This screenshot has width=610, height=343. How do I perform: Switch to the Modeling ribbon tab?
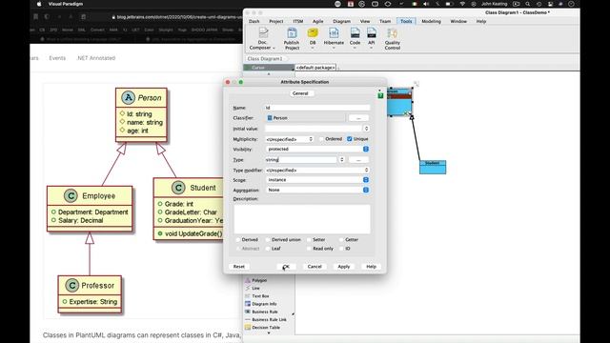pyautogui.click(x=431, y=21)
